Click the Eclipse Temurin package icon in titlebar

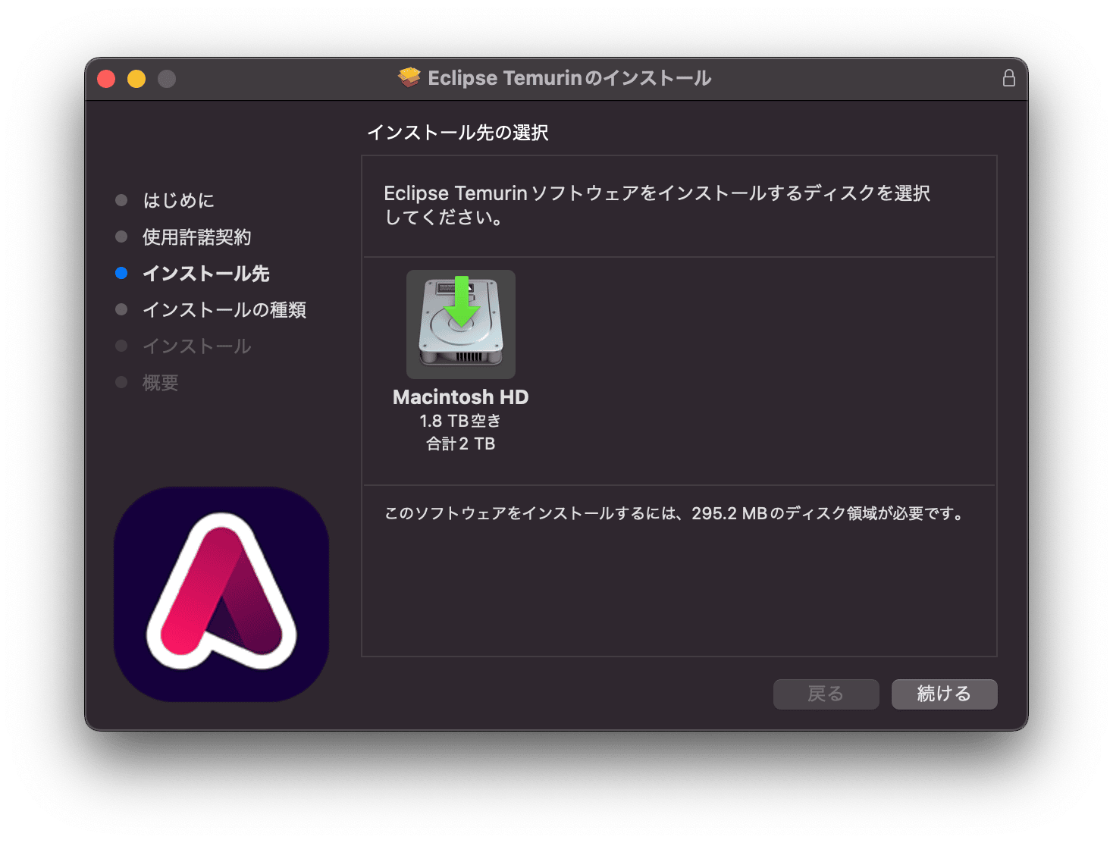coord(409,77)
